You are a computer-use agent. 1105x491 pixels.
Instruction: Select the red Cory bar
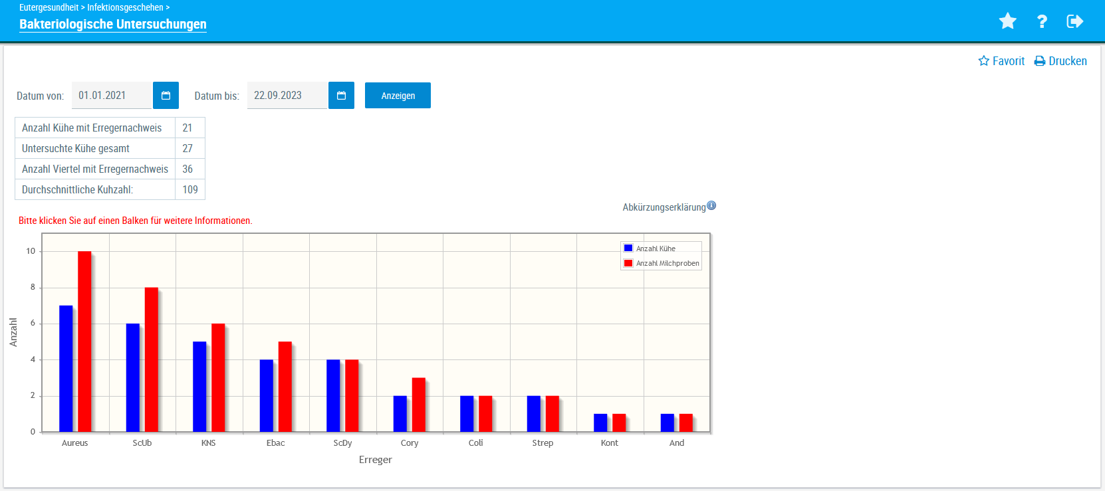(x=419, y=405)
